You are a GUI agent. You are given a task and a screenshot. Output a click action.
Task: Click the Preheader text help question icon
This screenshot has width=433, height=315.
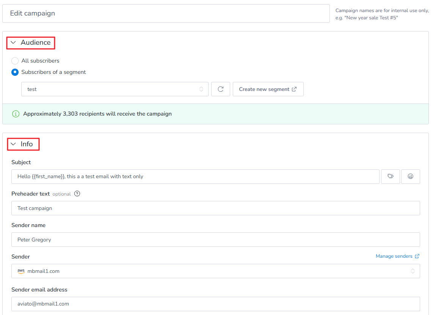pyautogui.click(x=77, y=194)
